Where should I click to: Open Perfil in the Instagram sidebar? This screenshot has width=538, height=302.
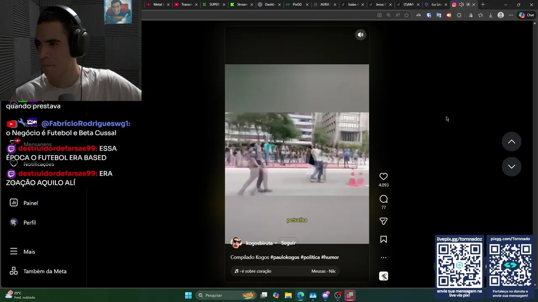pyautogui.click(x=24, y=223)
